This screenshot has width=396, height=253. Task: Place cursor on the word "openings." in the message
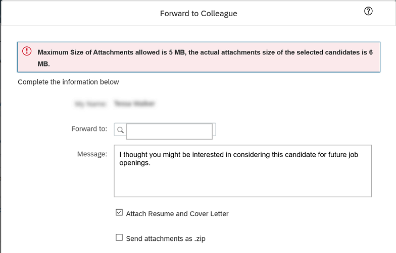135,163
